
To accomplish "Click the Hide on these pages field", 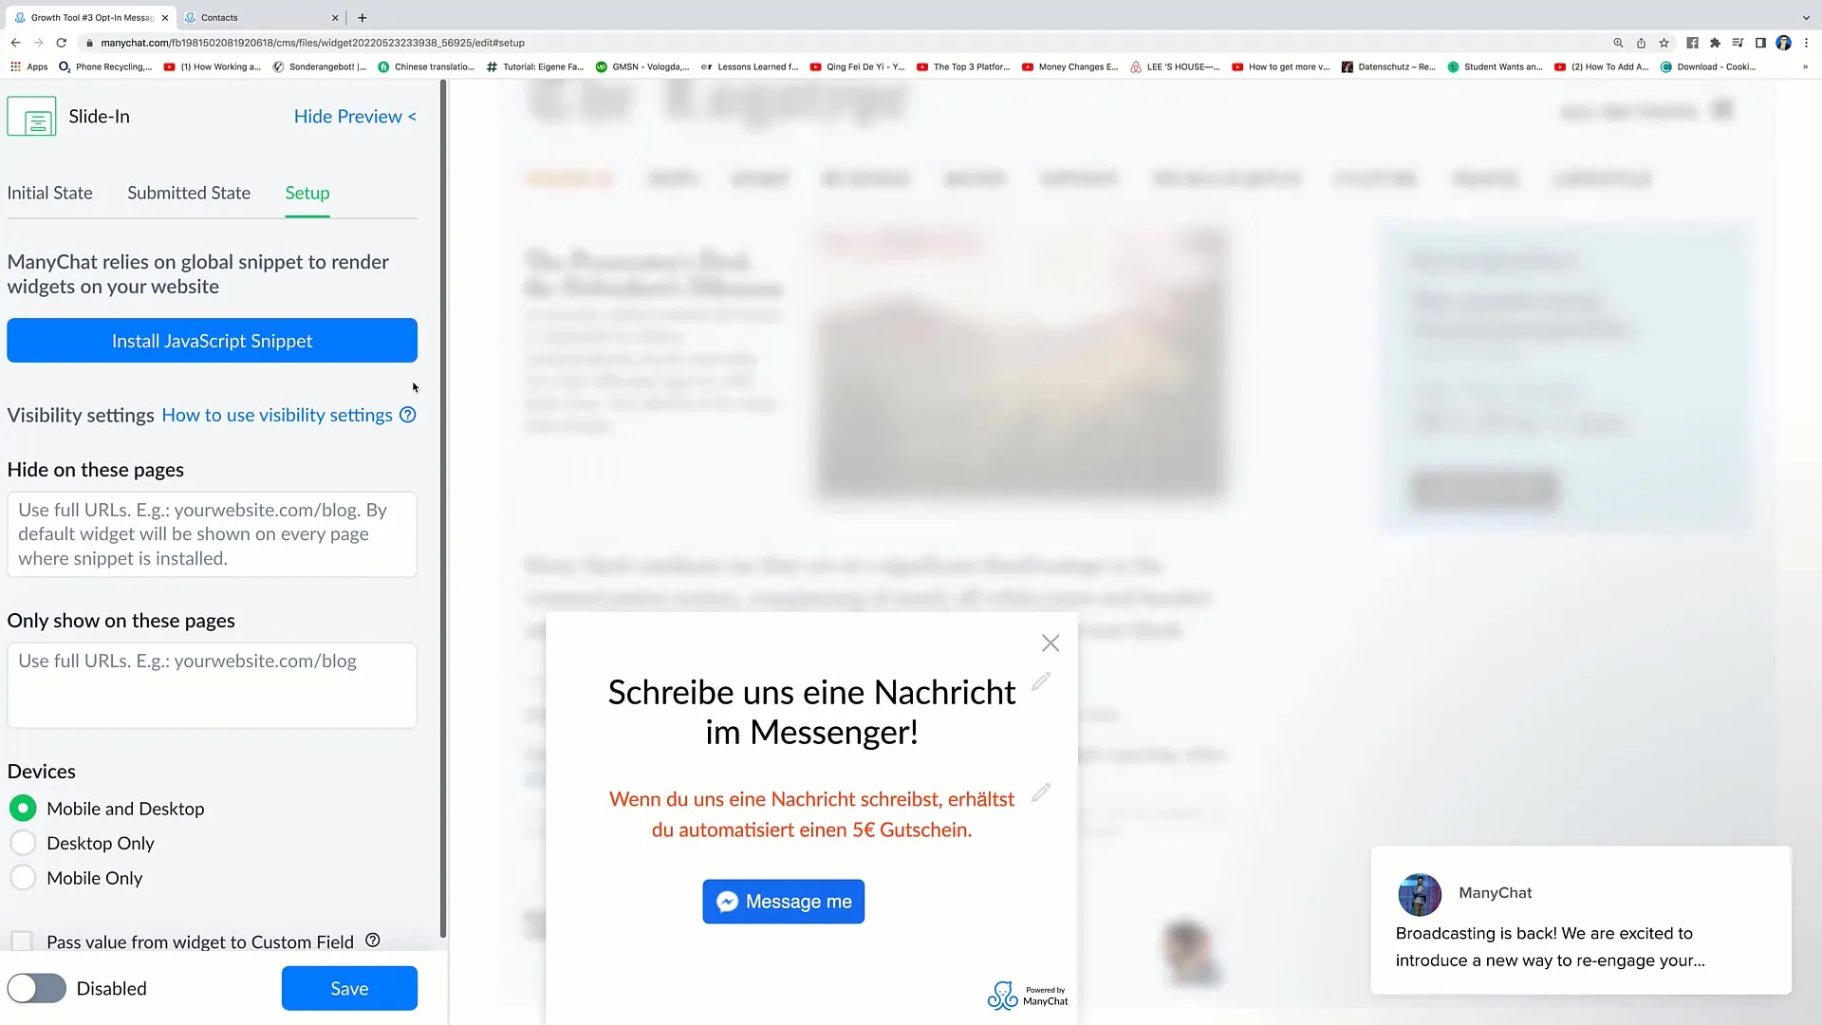I will 212,534.
